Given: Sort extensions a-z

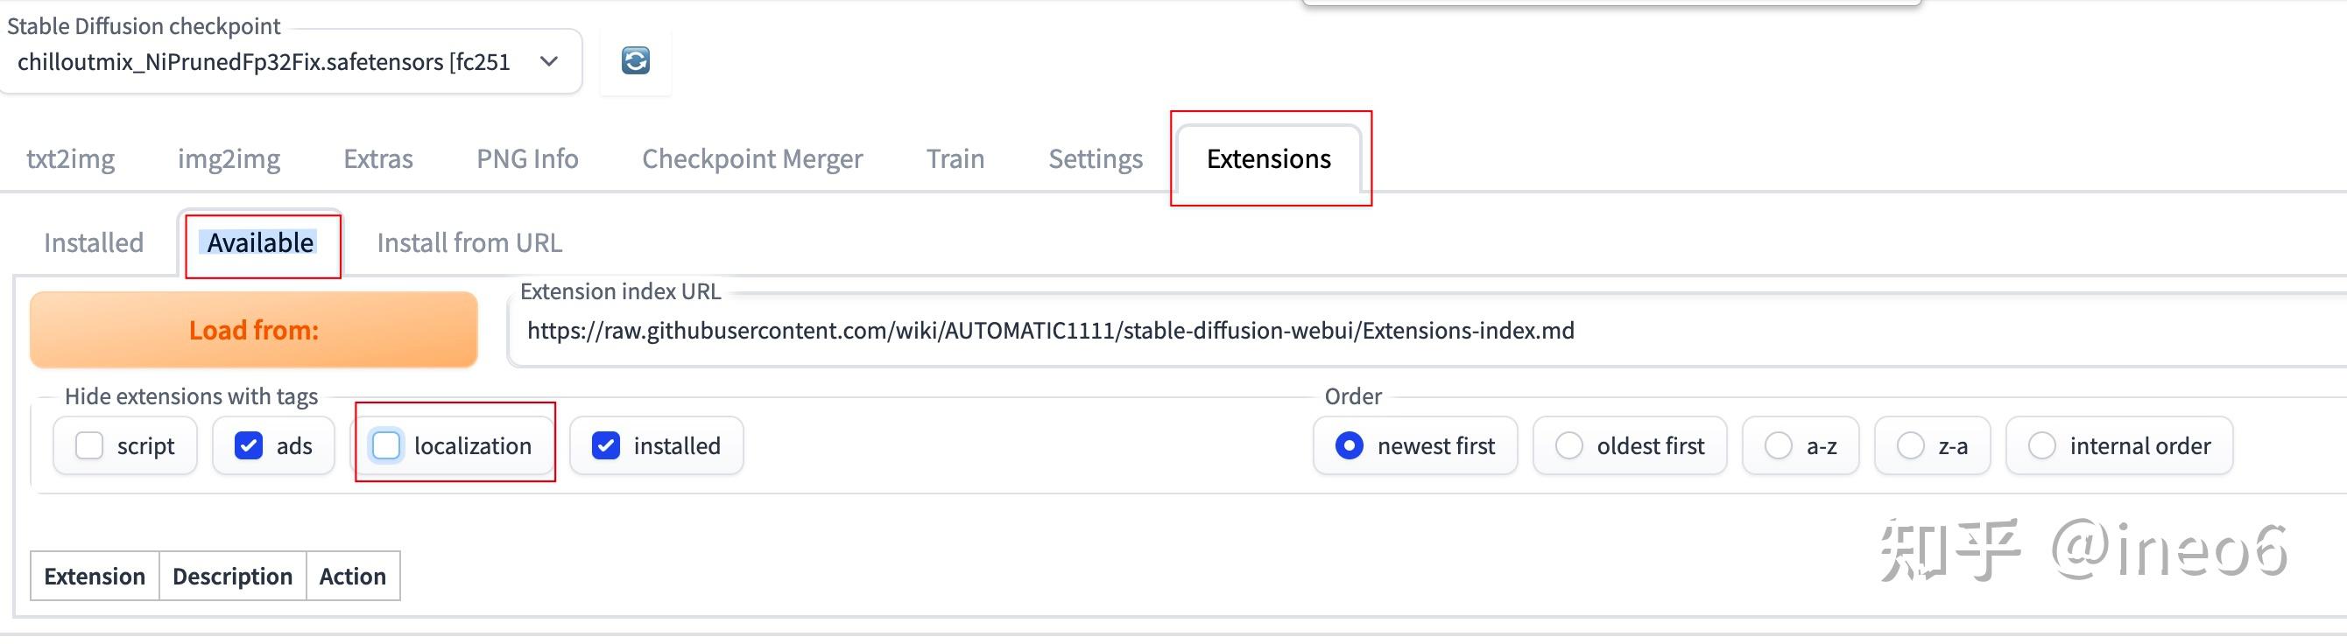Looking at the screenshot, I should (x=1779, y=445).
